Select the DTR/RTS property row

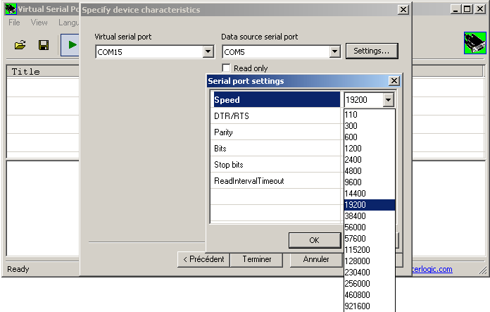click(277, 116)
